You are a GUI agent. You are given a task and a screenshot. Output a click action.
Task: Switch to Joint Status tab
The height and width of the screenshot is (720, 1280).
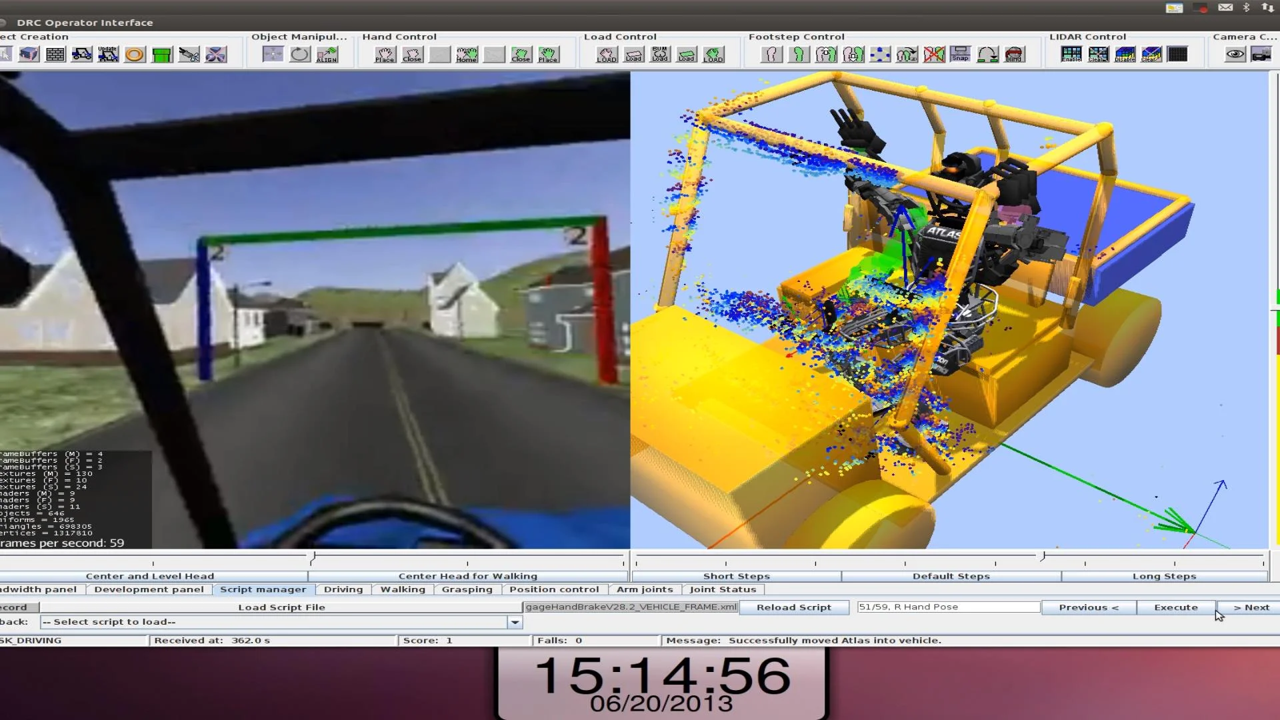tap(723, 589)
